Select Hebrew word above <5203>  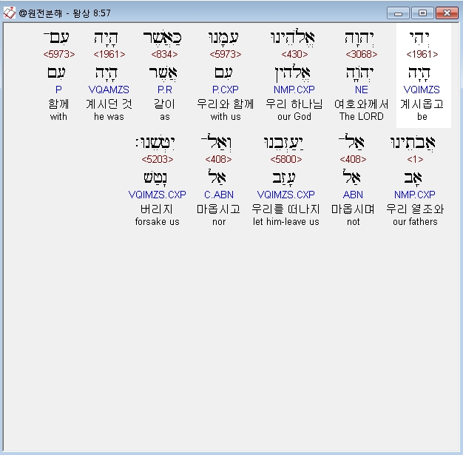point(155,144)
